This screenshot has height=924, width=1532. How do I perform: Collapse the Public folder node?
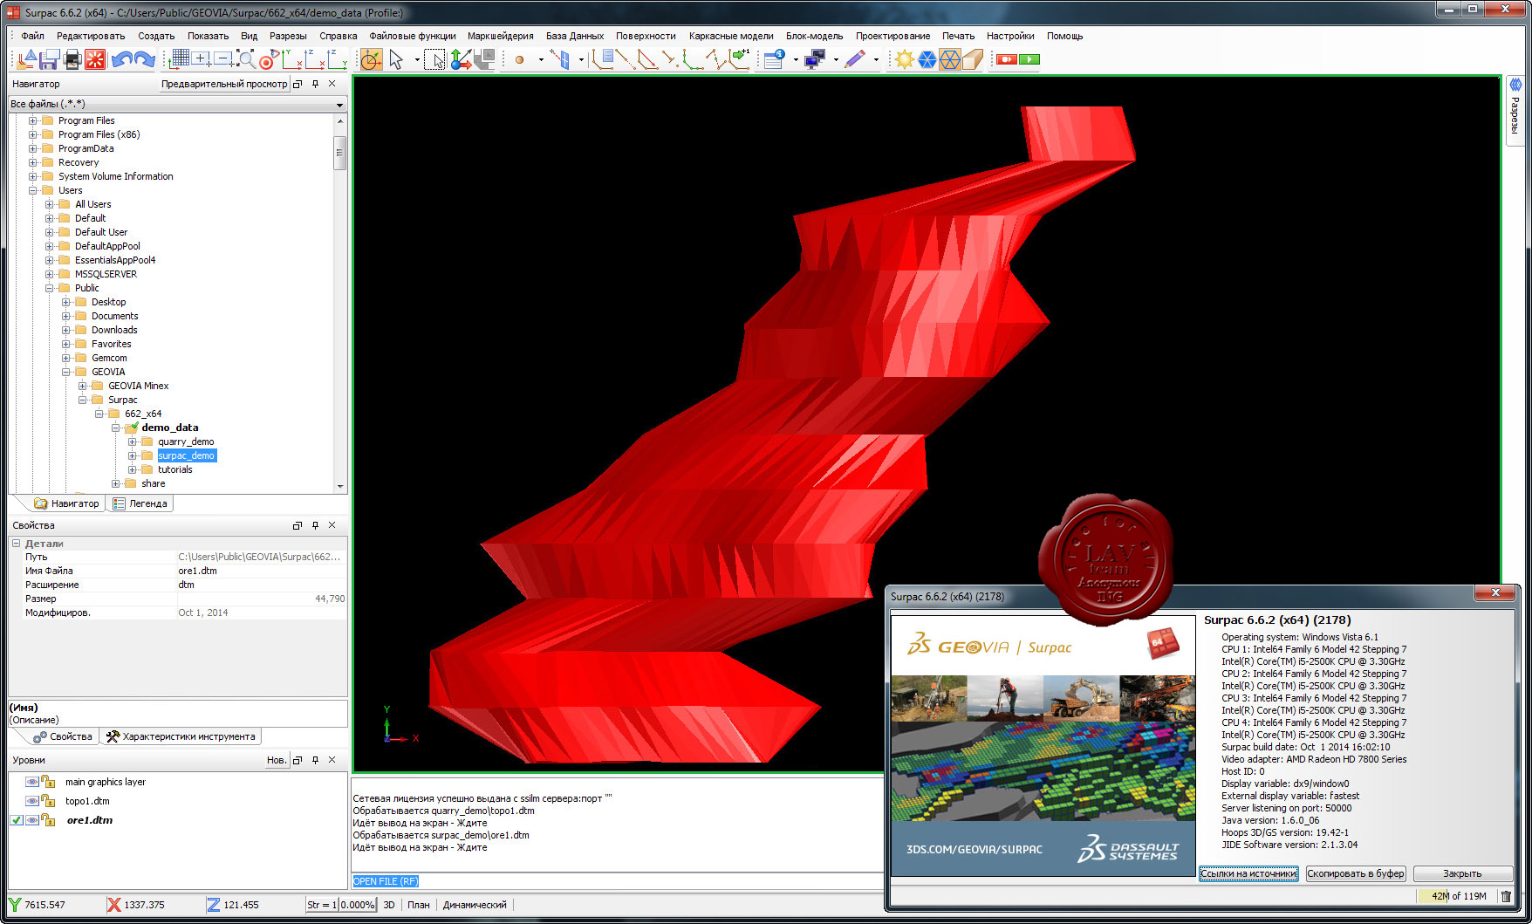(x=50, y=288)
